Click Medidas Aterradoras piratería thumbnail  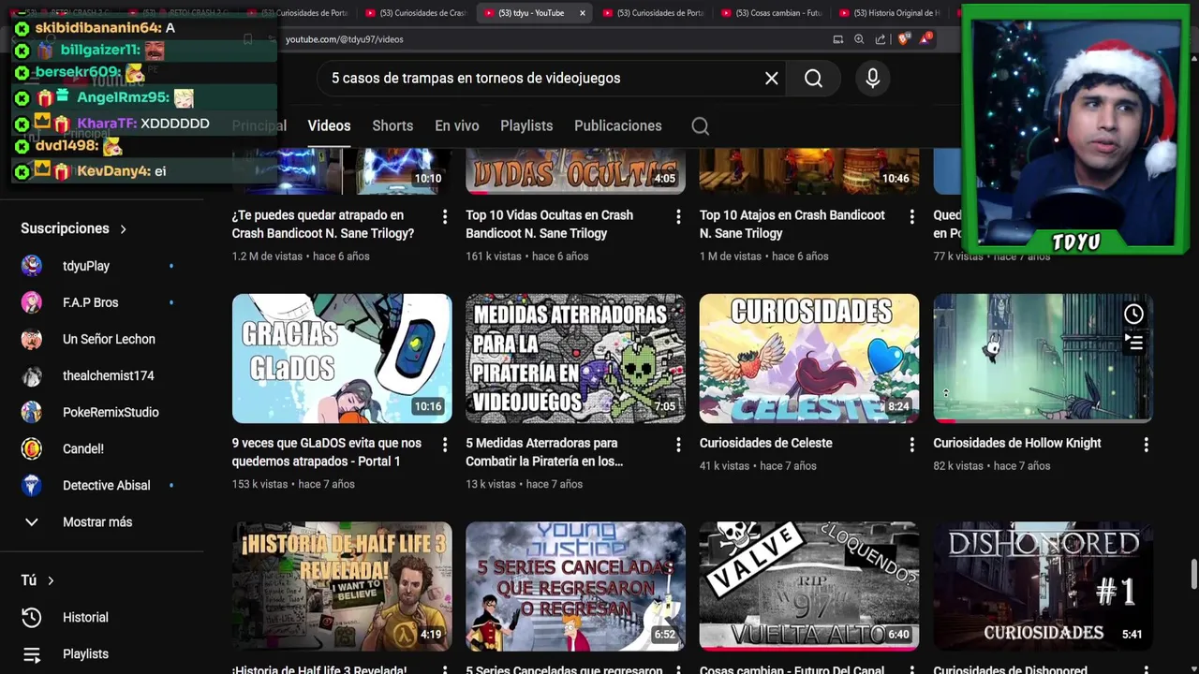(575, 359)
